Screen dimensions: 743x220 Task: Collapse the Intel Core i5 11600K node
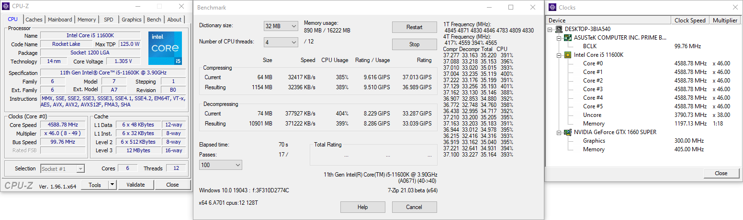(560, 55)
